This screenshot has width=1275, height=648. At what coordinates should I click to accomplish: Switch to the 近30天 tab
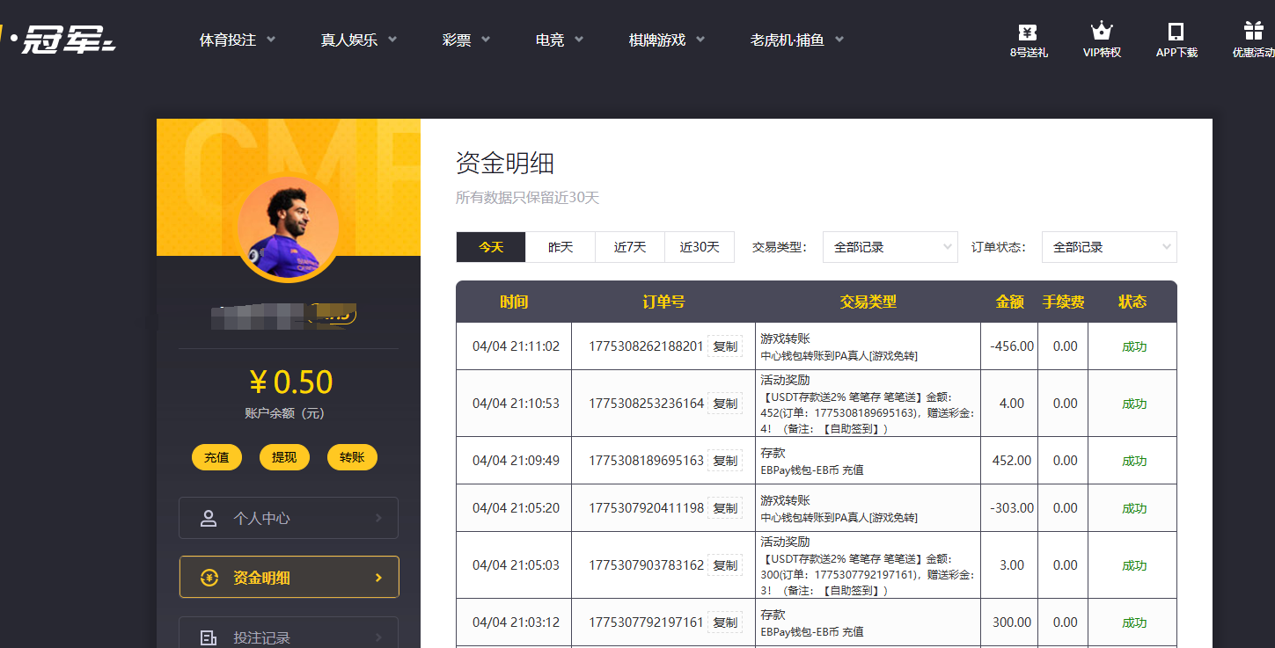point(700,247)
